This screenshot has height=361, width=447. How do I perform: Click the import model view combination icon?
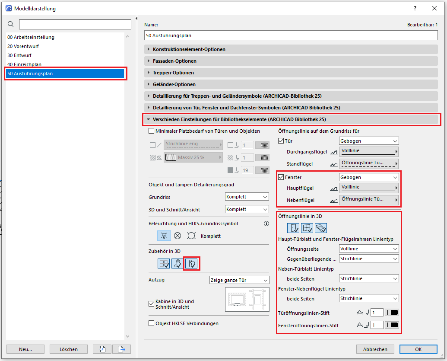[102, 349]
